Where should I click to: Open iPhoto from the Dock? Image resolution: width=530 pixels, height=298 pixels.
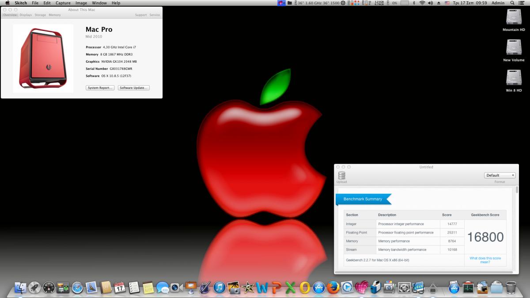(x=234, y=288)
